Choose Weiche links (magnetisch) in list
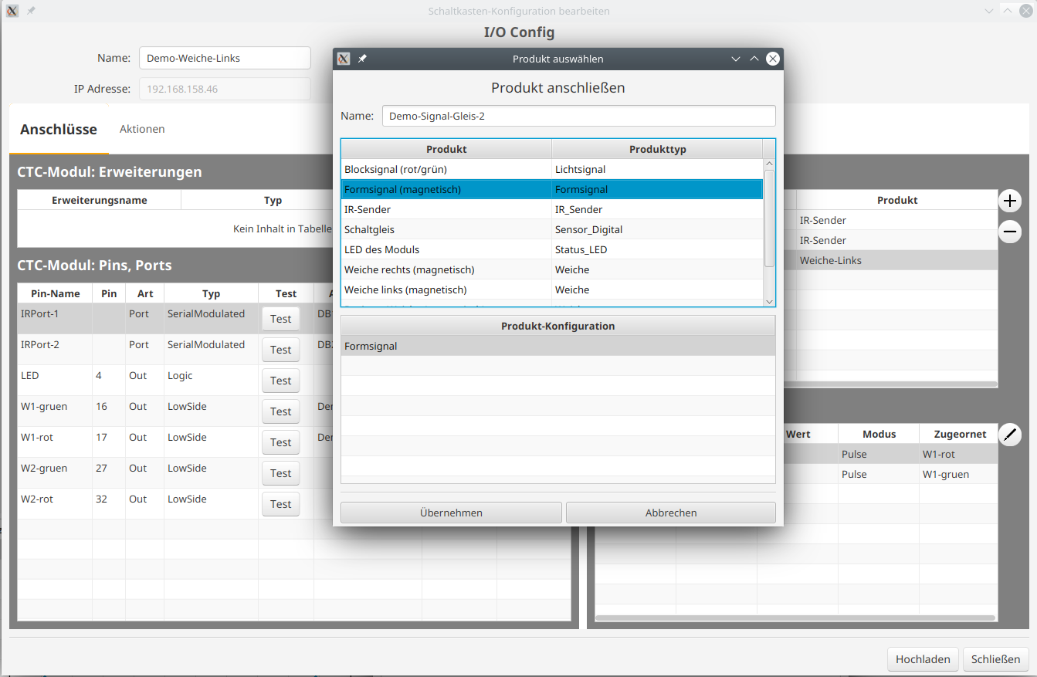 coord(446,289)
